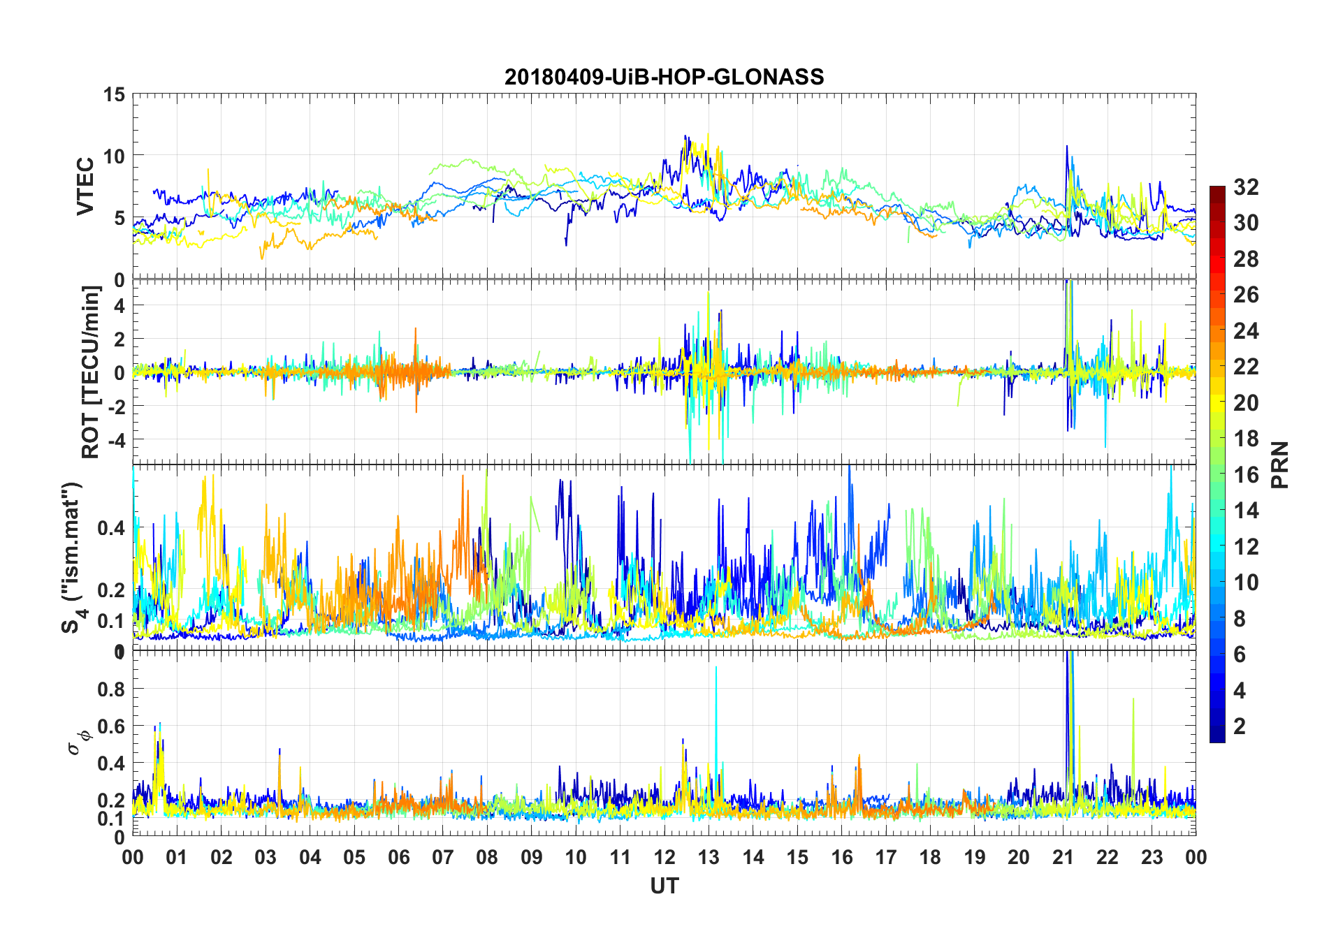Viewport: 1329px width, 929px height.
Task: Click the 10 tick on the PRN colorbar
Action: (x=1246, y=582)
